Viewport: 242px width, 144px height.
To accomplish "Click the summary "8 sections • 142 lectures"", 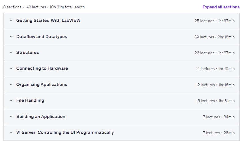I will pos(25,7).
